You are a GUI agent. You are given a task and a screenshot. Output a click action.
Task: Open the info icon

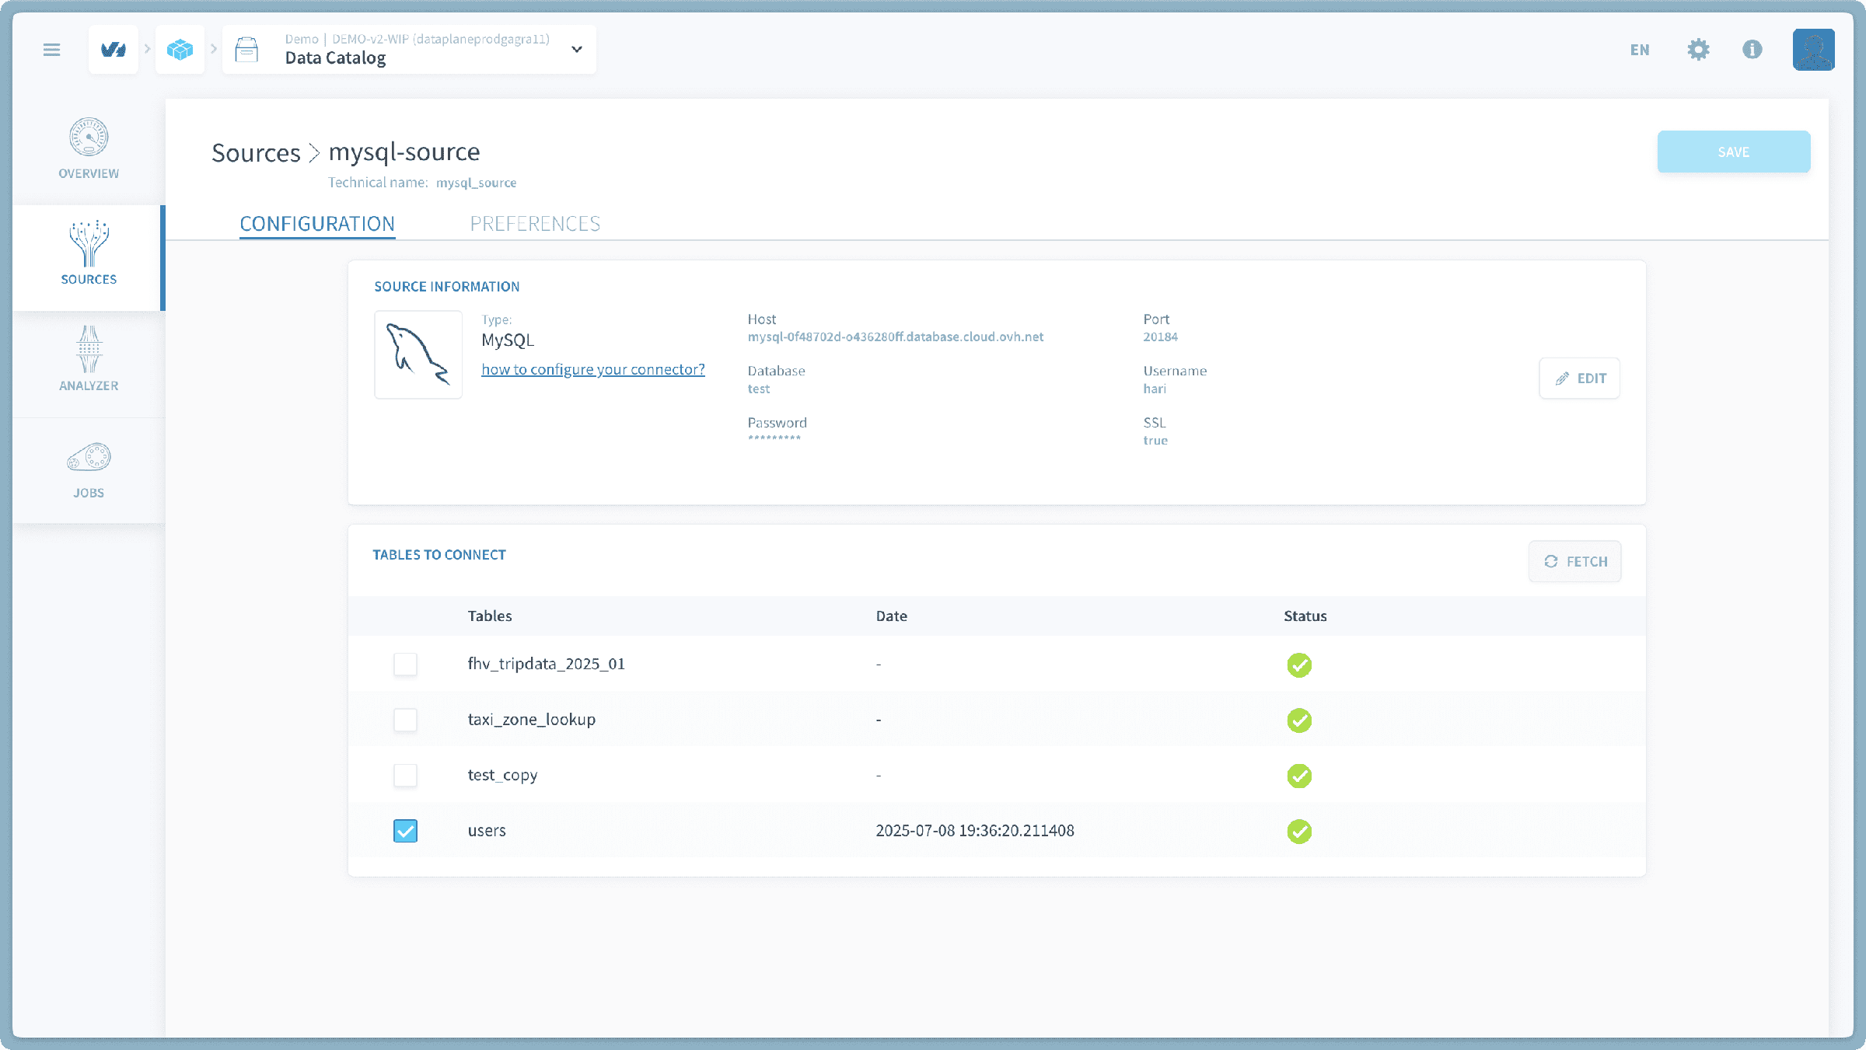click(1752, 50)
